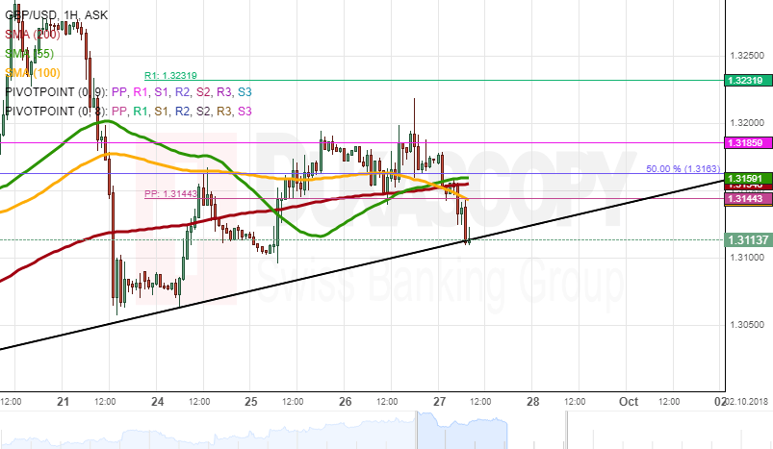Select the SMA (55) legend label

coord(28,54)
